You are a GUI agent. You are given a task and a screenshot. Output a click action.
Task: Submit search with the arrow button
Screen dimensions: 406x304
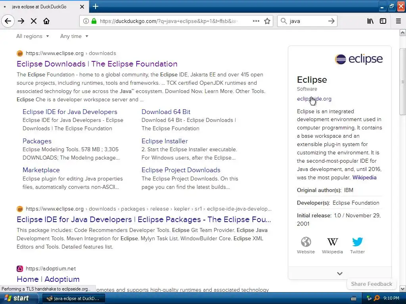[331, 21]
